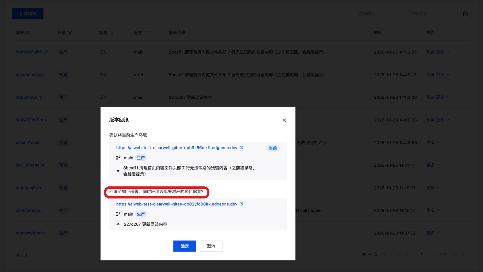Image resolution: width=483 pixels, height=272 pixels.
Task: Open the aiweb-test-clearwell-gitee-dph9z66ulkft.edgeone.dev link
Action: 177,148
